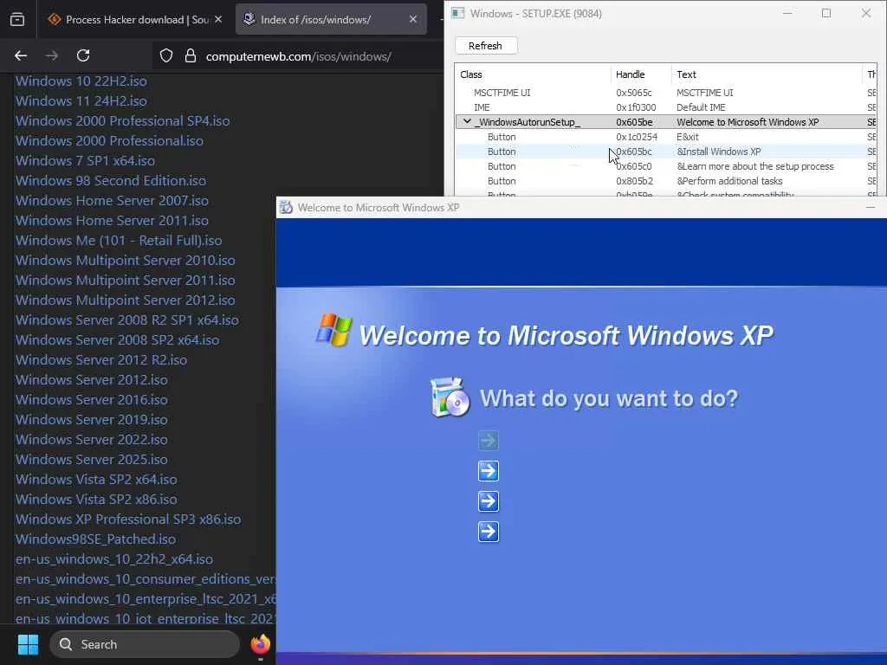Click the taskbar Search box
887x665 pixels.
tap(145, 644)
